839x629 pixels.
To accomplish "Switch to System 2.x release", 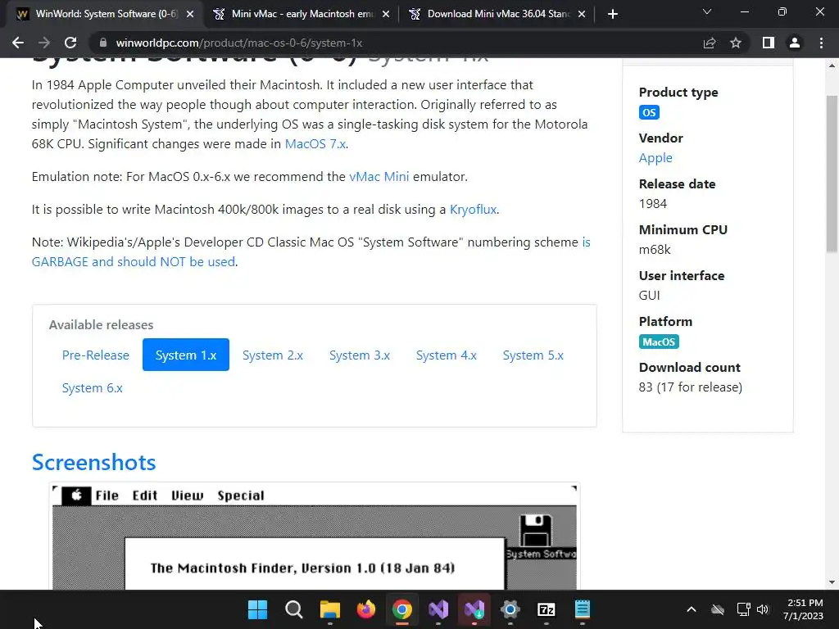I will coord(273,355).
